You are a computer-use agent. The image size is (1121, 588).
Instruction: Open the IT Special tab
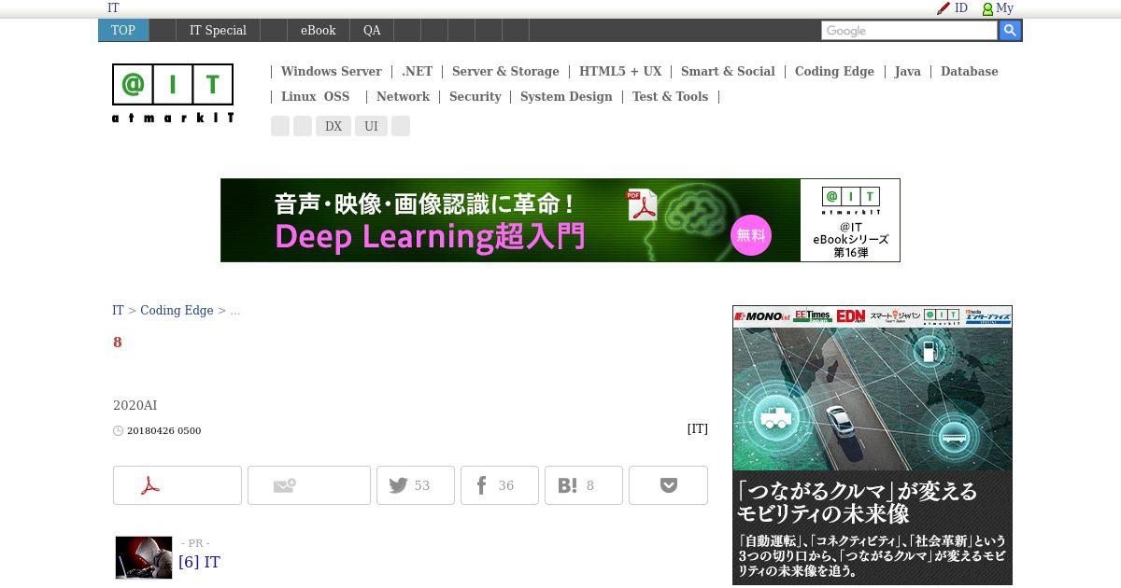click(x=218, y=30)
